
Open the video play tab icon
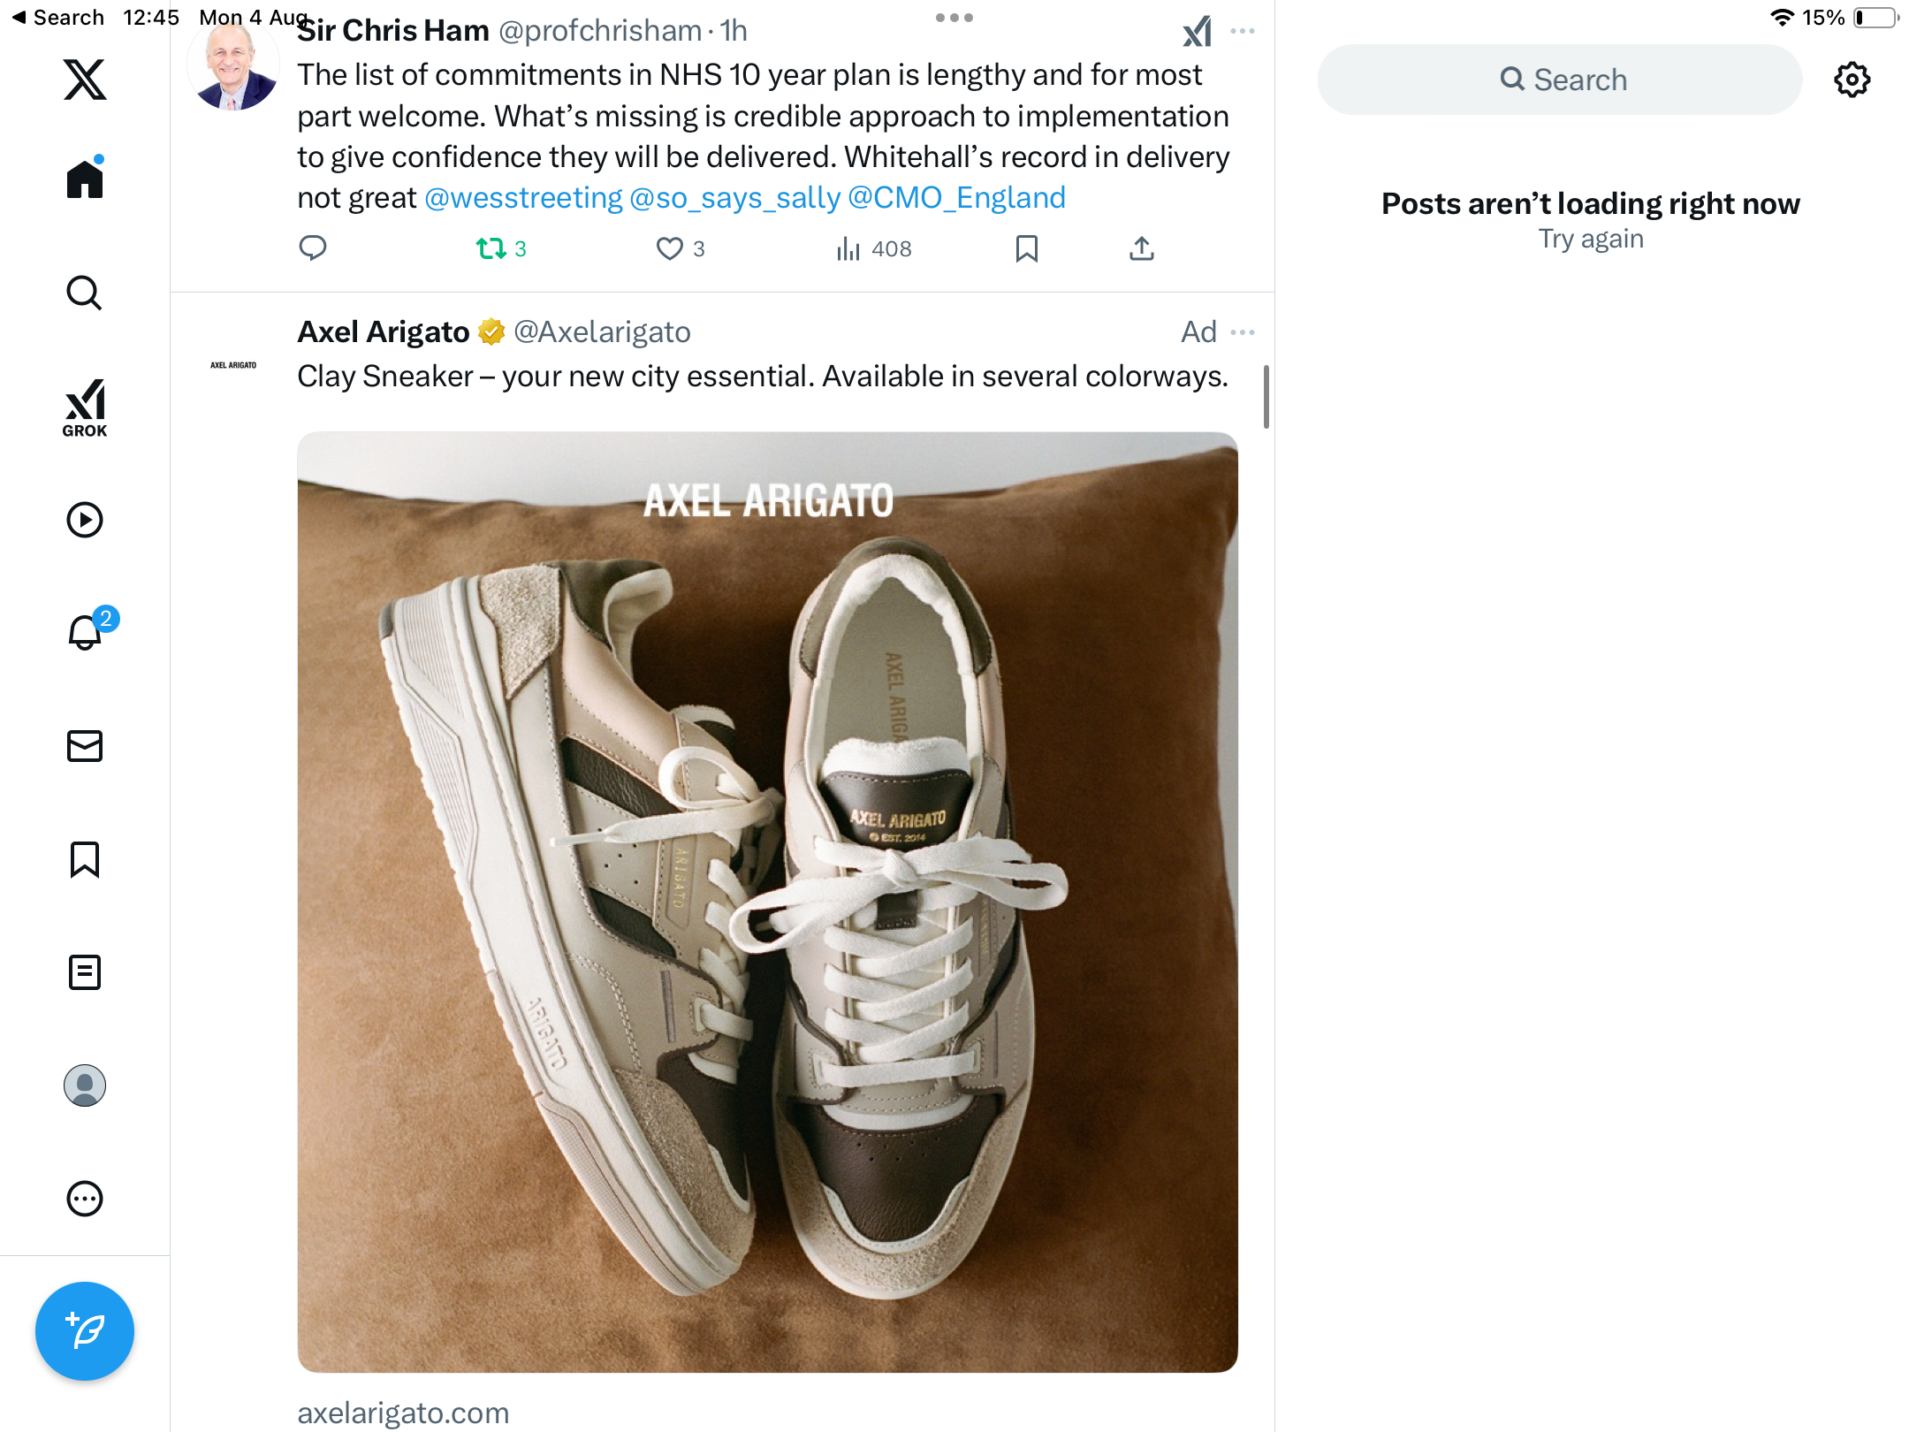click(x=85, y=520)
